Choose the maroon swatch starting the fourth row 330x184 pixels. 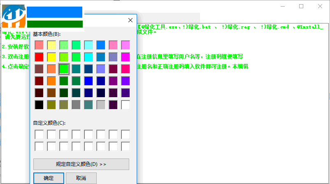coord(39,81)
